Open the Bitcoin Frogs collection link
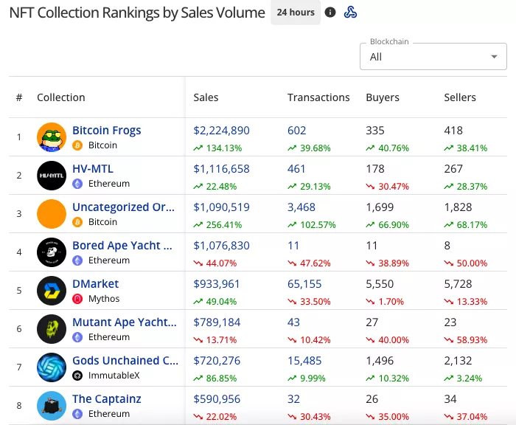 tap(106, 131)
